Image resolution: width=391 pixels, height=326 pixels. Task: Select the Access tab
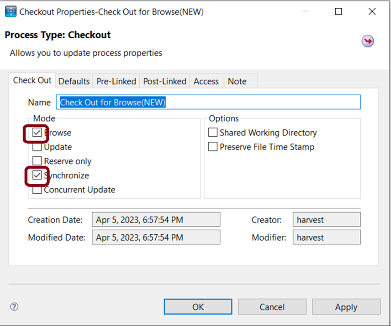coord(206,81)
